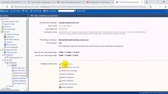Click the browser address bar URL
The image size is (168, 94).
pyautogui.click(x=93, y=7)
